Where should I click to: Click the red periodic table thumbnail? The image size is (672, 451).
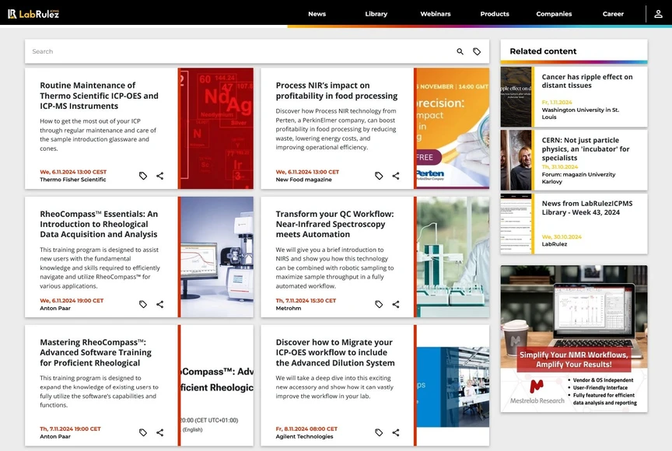point(217,128)
